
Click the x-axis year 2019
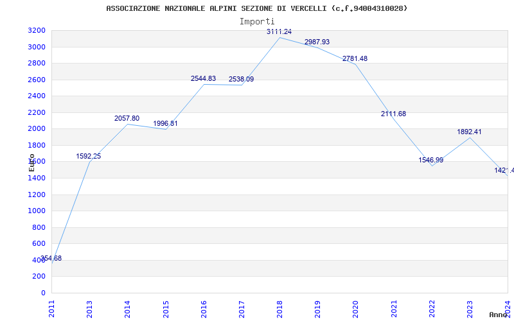pyautogui.click(x=317, y=309)
